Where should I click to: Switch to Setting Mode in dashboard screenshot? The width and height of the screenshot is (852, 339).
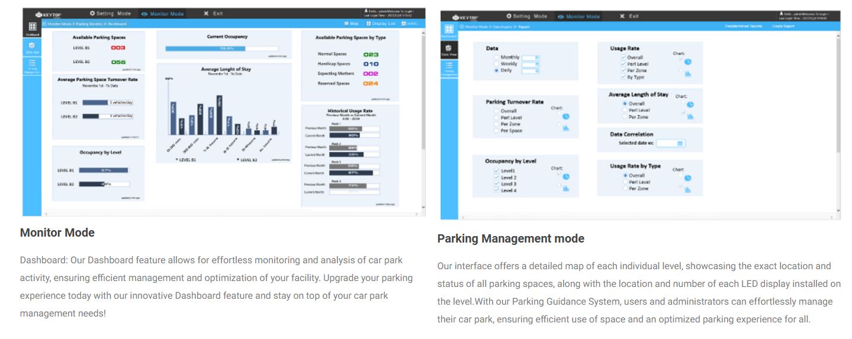coord(111,13)
